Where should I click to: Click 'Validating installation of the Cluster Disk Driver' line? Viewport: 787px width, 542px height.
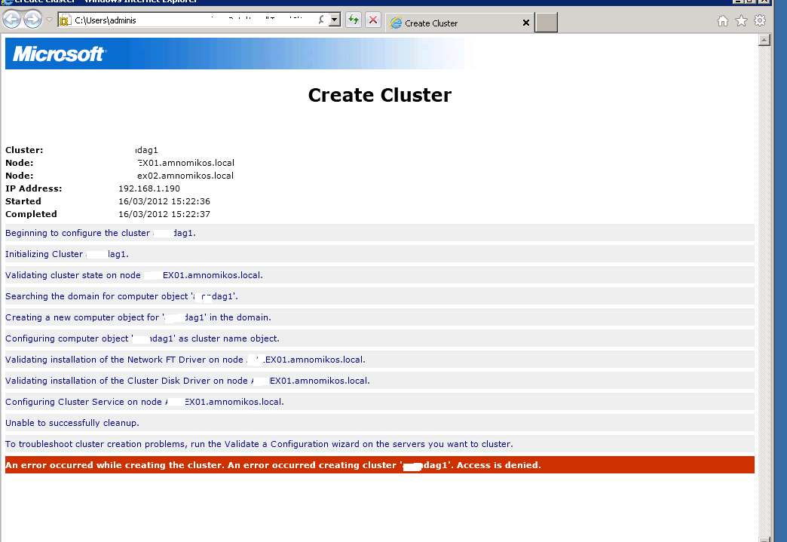pos(380,381)
